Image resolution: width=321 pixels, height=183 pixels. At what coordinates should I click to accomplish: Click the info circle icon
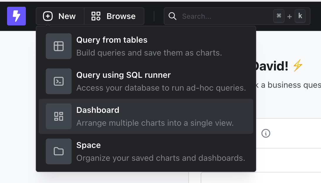coord(266,134)
